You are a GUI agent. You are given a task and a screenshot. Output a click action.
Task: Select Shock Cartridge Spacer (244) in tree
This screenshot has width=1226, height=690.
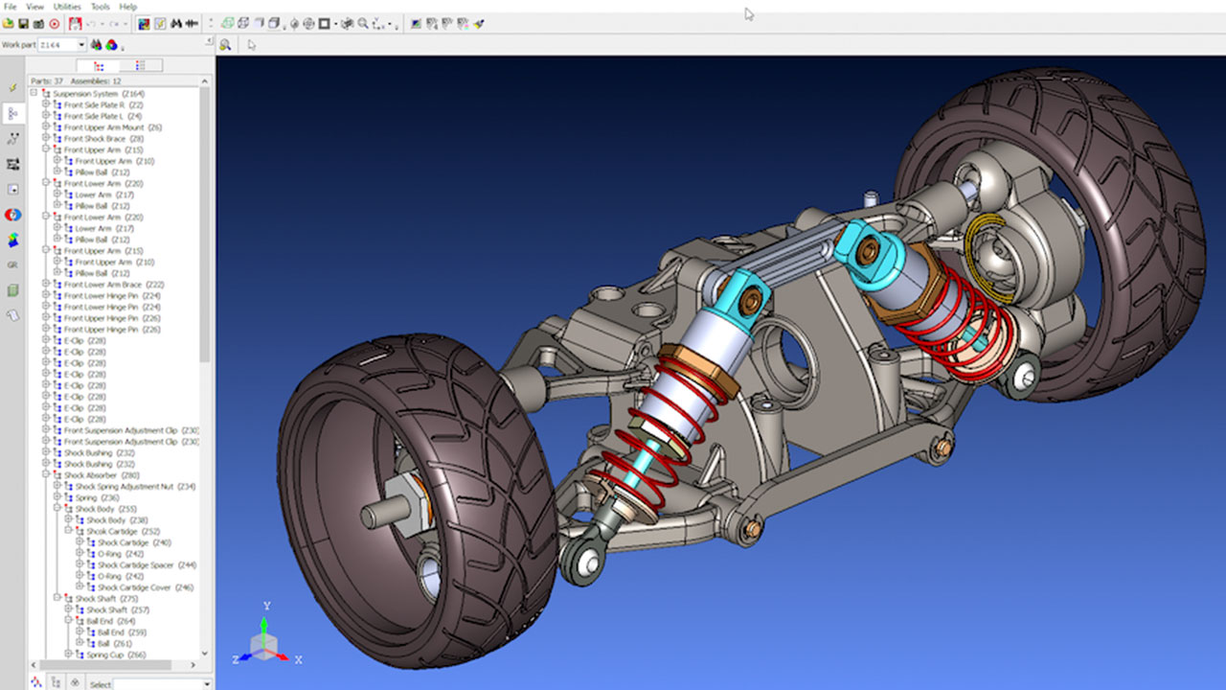point(135,565)
